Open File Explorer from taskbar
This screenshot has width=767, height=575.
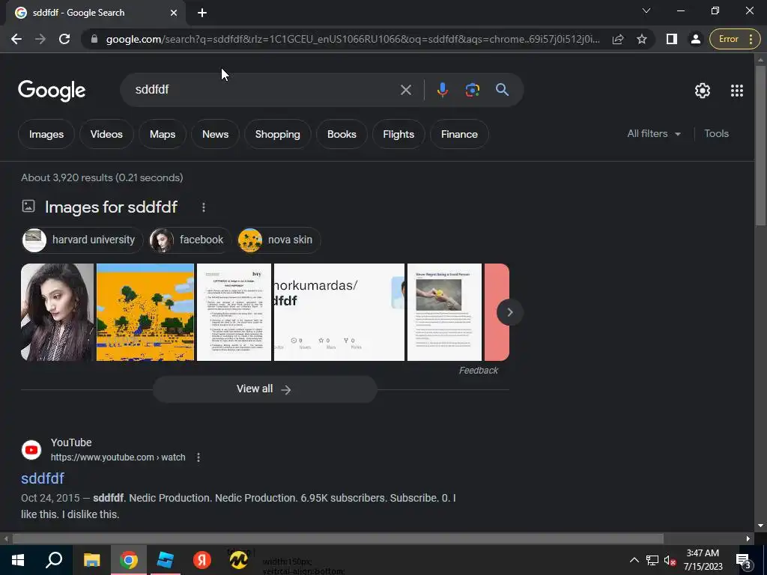click(91, 560)
